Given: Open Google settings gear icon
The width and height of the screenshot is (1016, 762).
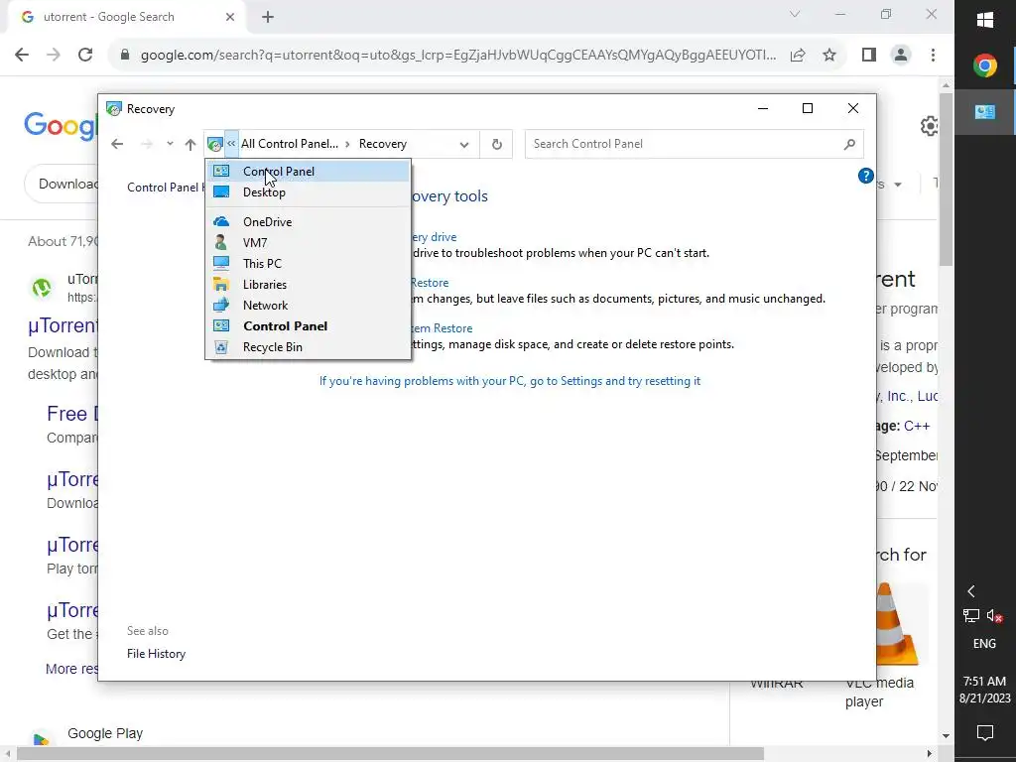Looking at the screenshot, I should 930,126.
